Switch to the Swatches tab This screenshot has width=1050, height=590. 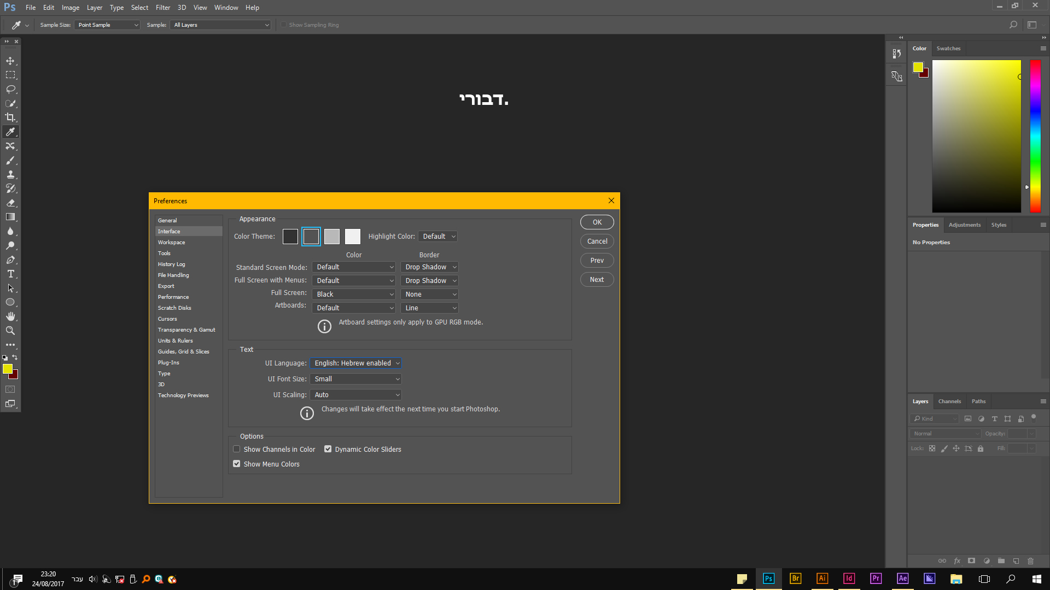(x=948, y=49)
